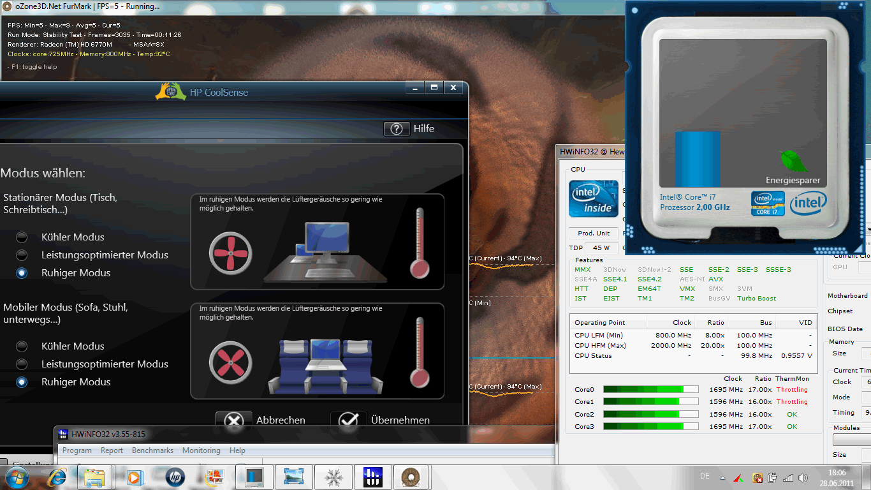Click the FurMark window title bar icon
The image size is (871, 490).
(x=7, y=6)
